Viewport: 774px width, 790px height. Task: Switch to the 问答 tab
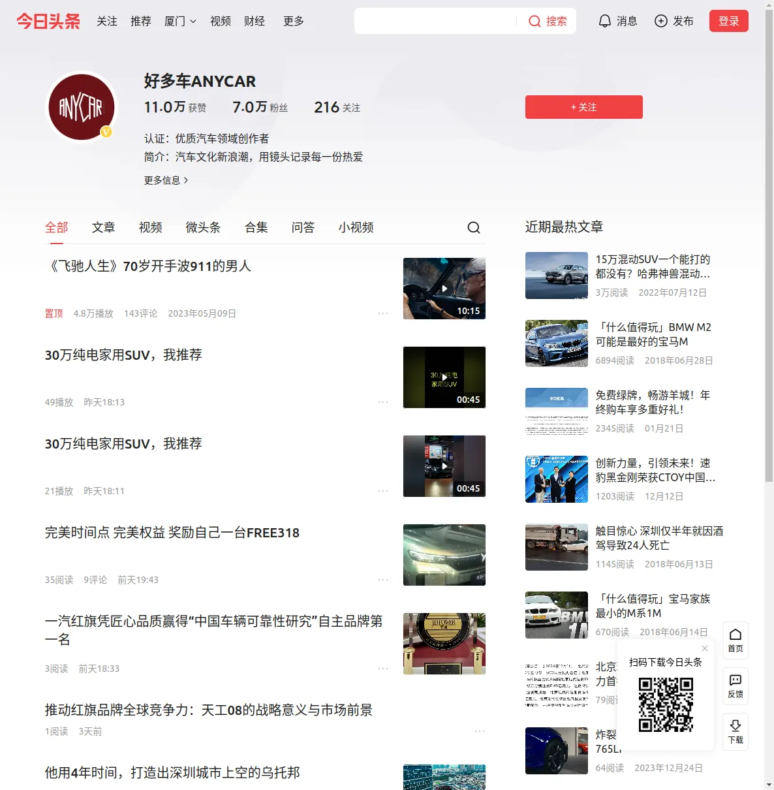click(303, 227)
